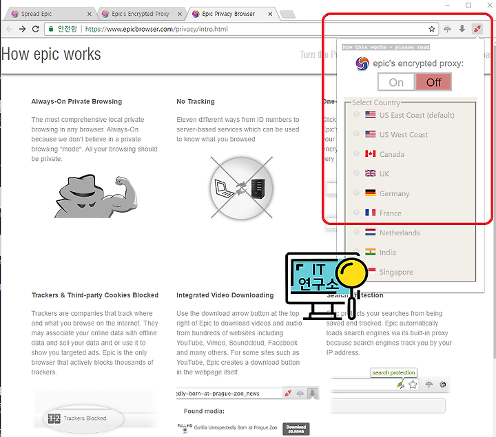Click the spy muscle illustration
Image resolution: width=496 pixels, height=437 pixels.
(x=96, y=196)
